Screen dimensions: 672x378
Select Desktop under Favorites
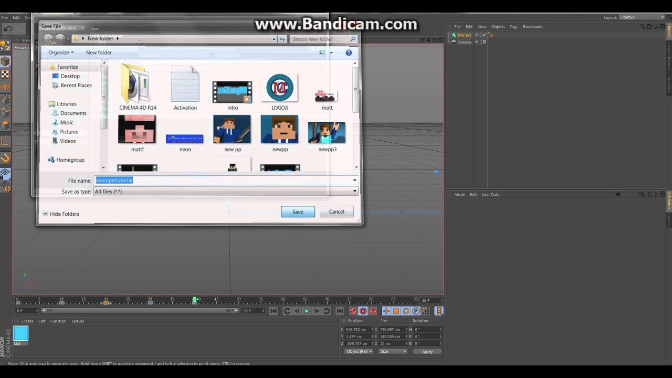pyautogui.click(x=70, y=76)
